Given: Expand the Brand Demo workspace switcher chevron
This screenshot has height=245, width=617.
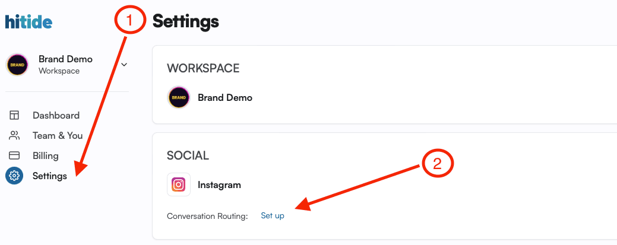Looking at the screenshot, I should 124,65.
